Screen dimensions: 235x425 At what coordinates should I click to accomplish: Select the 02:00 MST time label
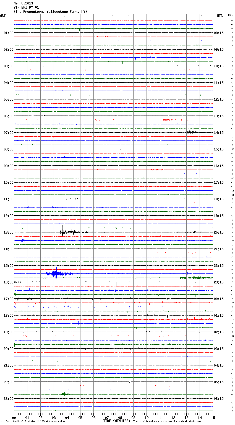(9, 50)
